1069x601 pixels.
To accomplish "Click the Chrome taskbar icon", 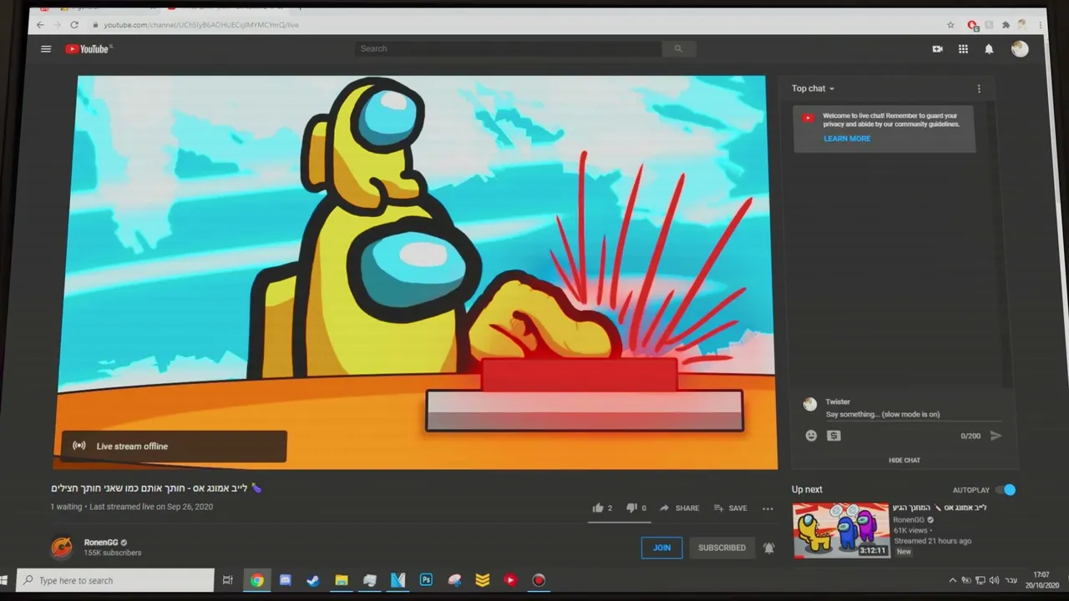I will pos(256,580).
